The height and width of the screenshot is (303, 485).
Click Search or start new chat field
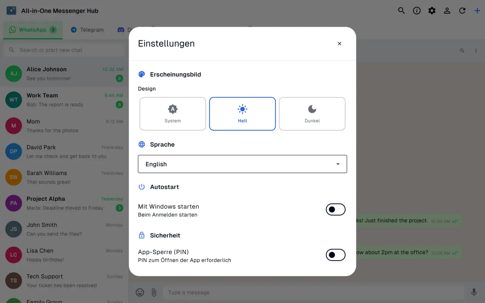[x=64, y=50]
